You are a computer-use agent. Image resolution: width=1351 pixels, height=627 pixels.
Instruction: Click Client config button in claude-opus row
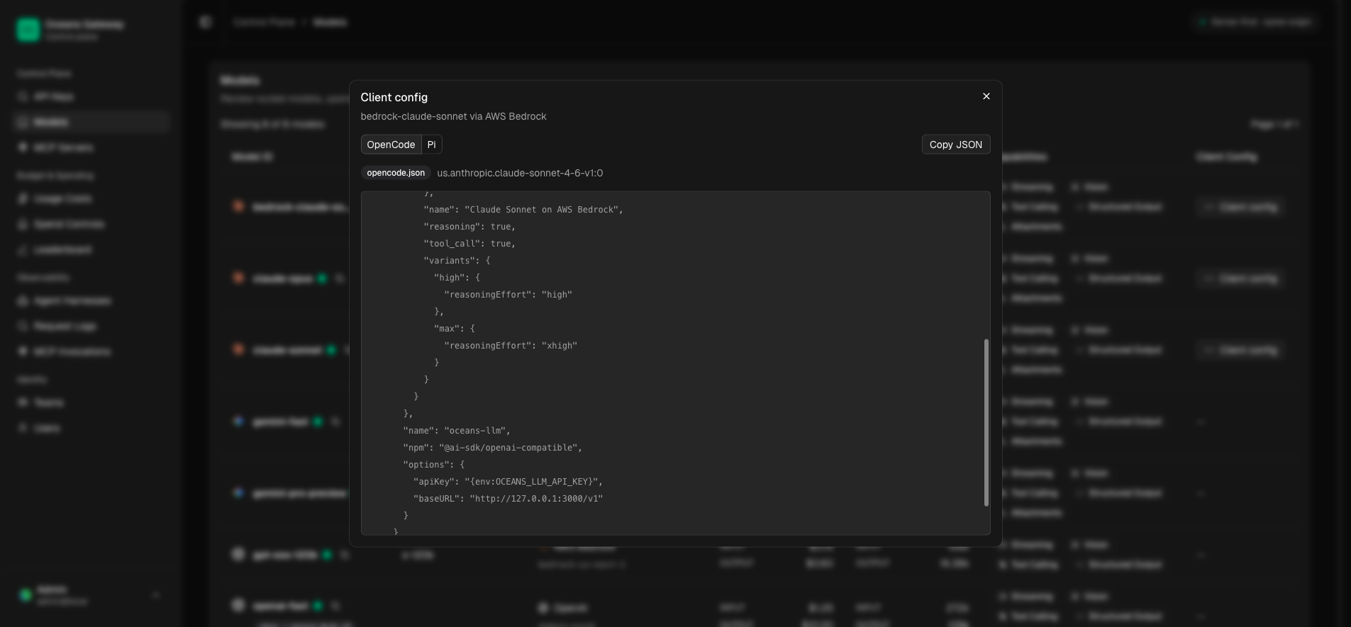tap(1240, 278)
